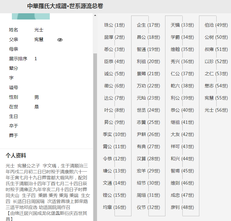The height and width of the screenshot is (221, 231).
Task: Open 利祖 (20世)
Action: click(x=148, y=62)
